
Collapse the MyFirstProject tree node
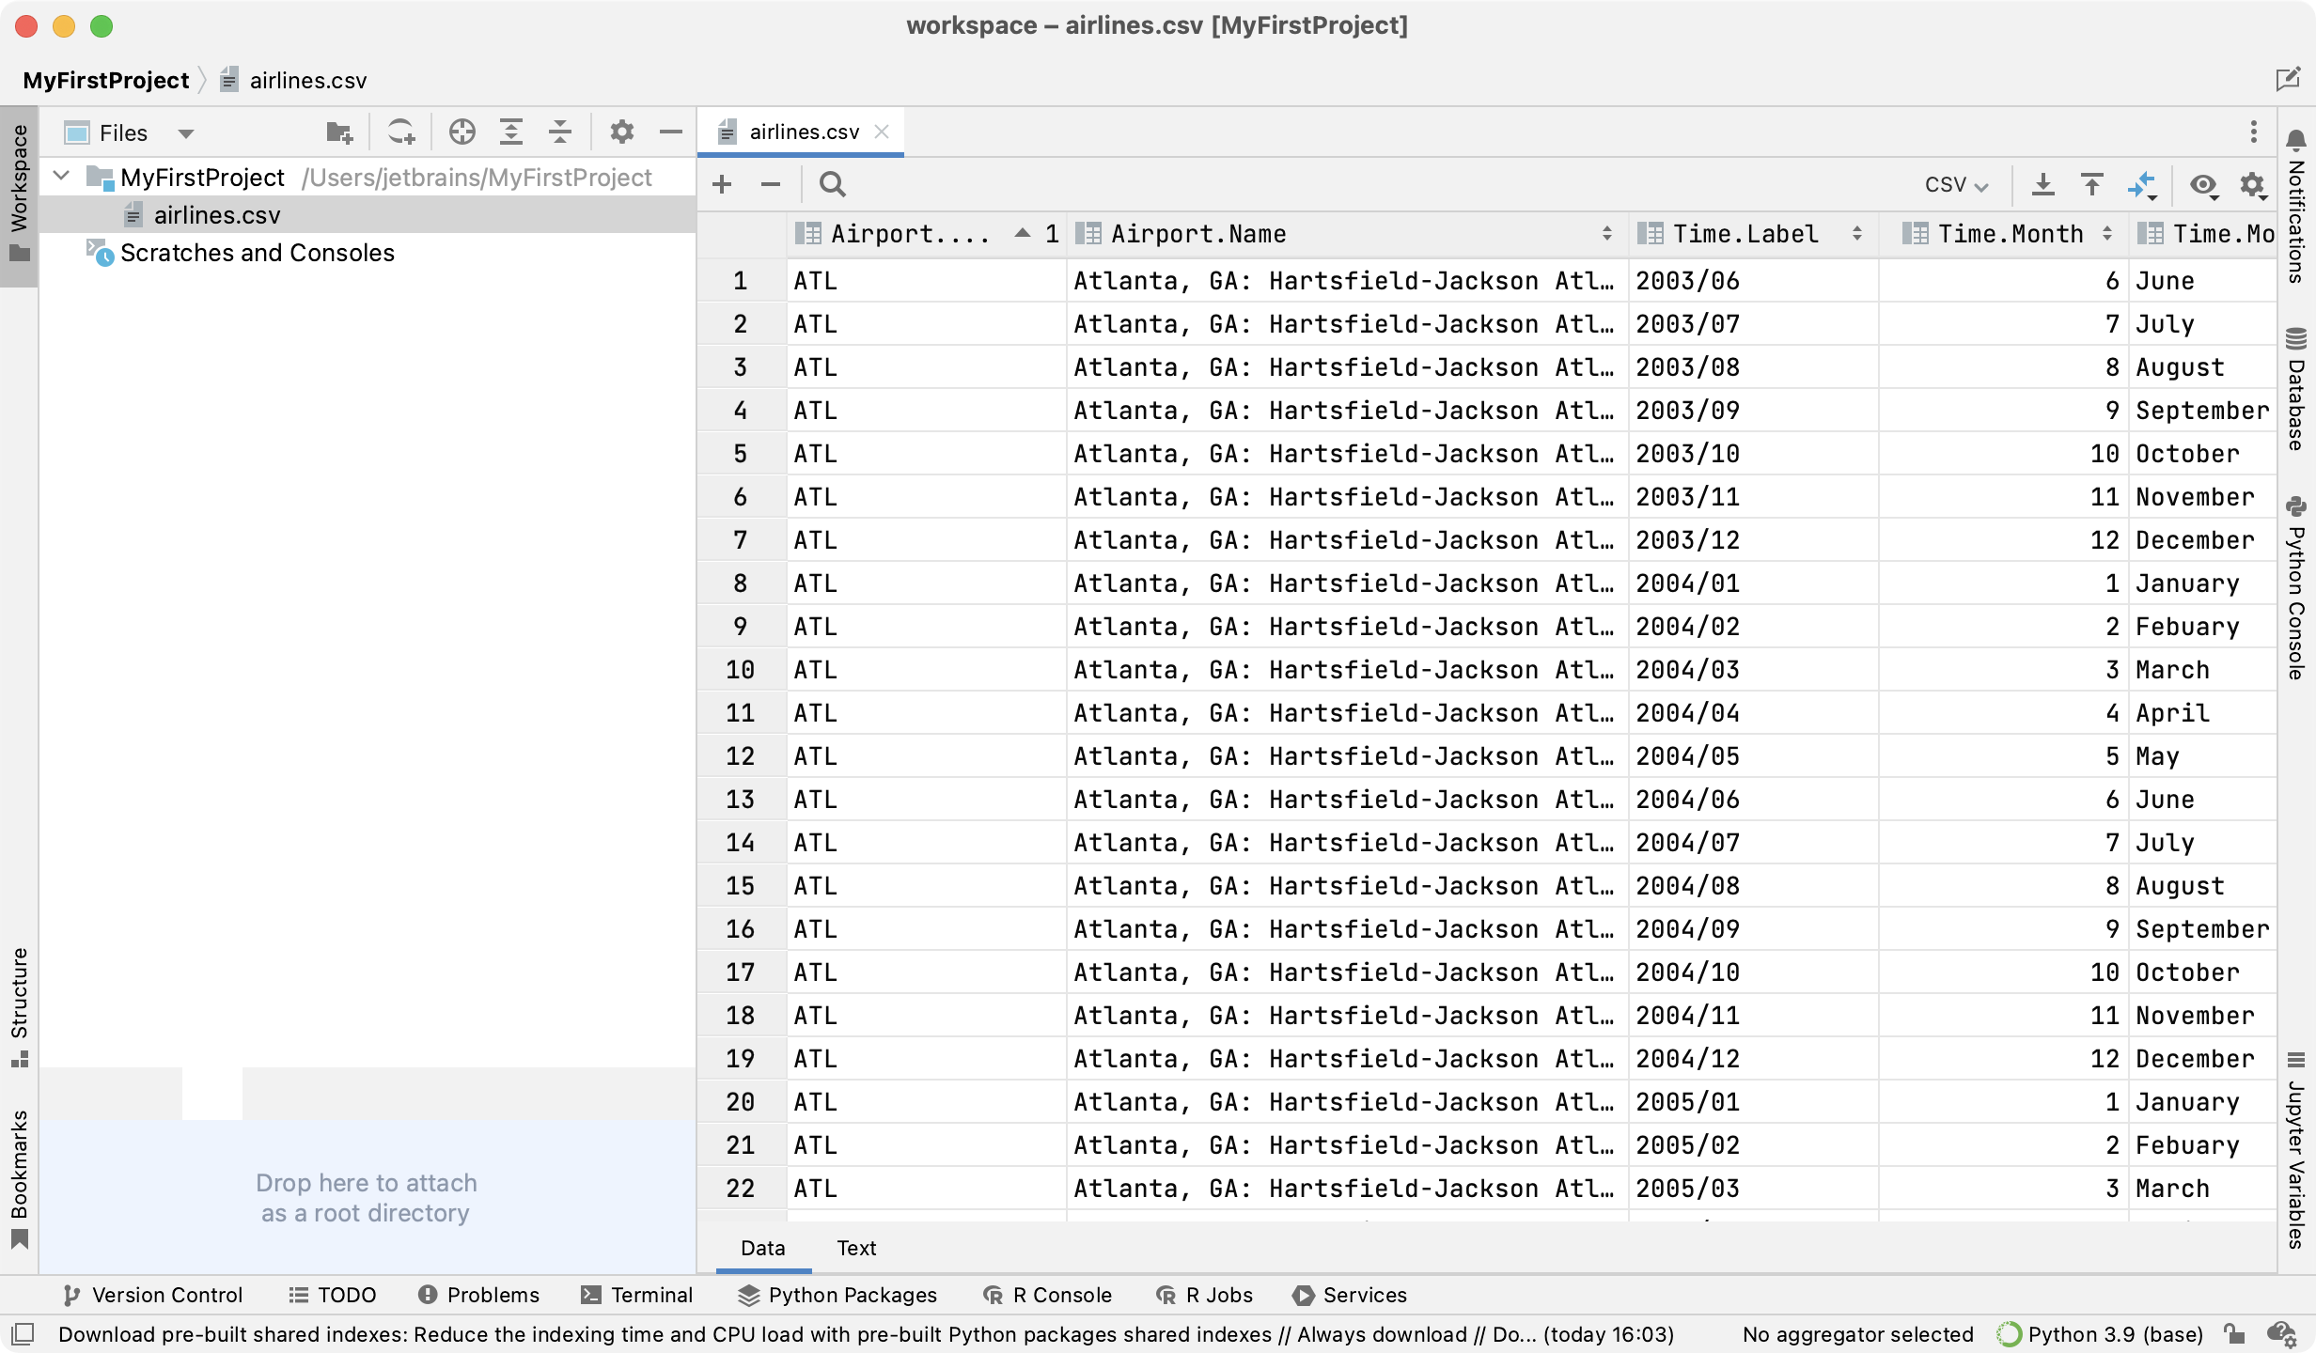pyautogui.click(x=62, y=177)
